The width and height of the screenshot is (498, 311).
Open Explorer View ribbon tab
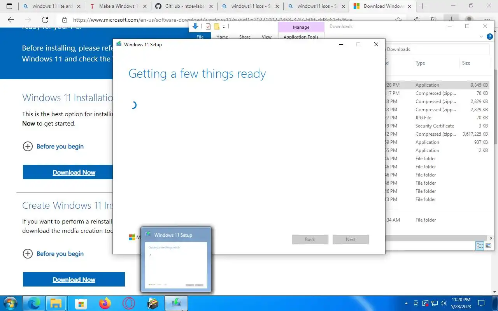point(267,37)
